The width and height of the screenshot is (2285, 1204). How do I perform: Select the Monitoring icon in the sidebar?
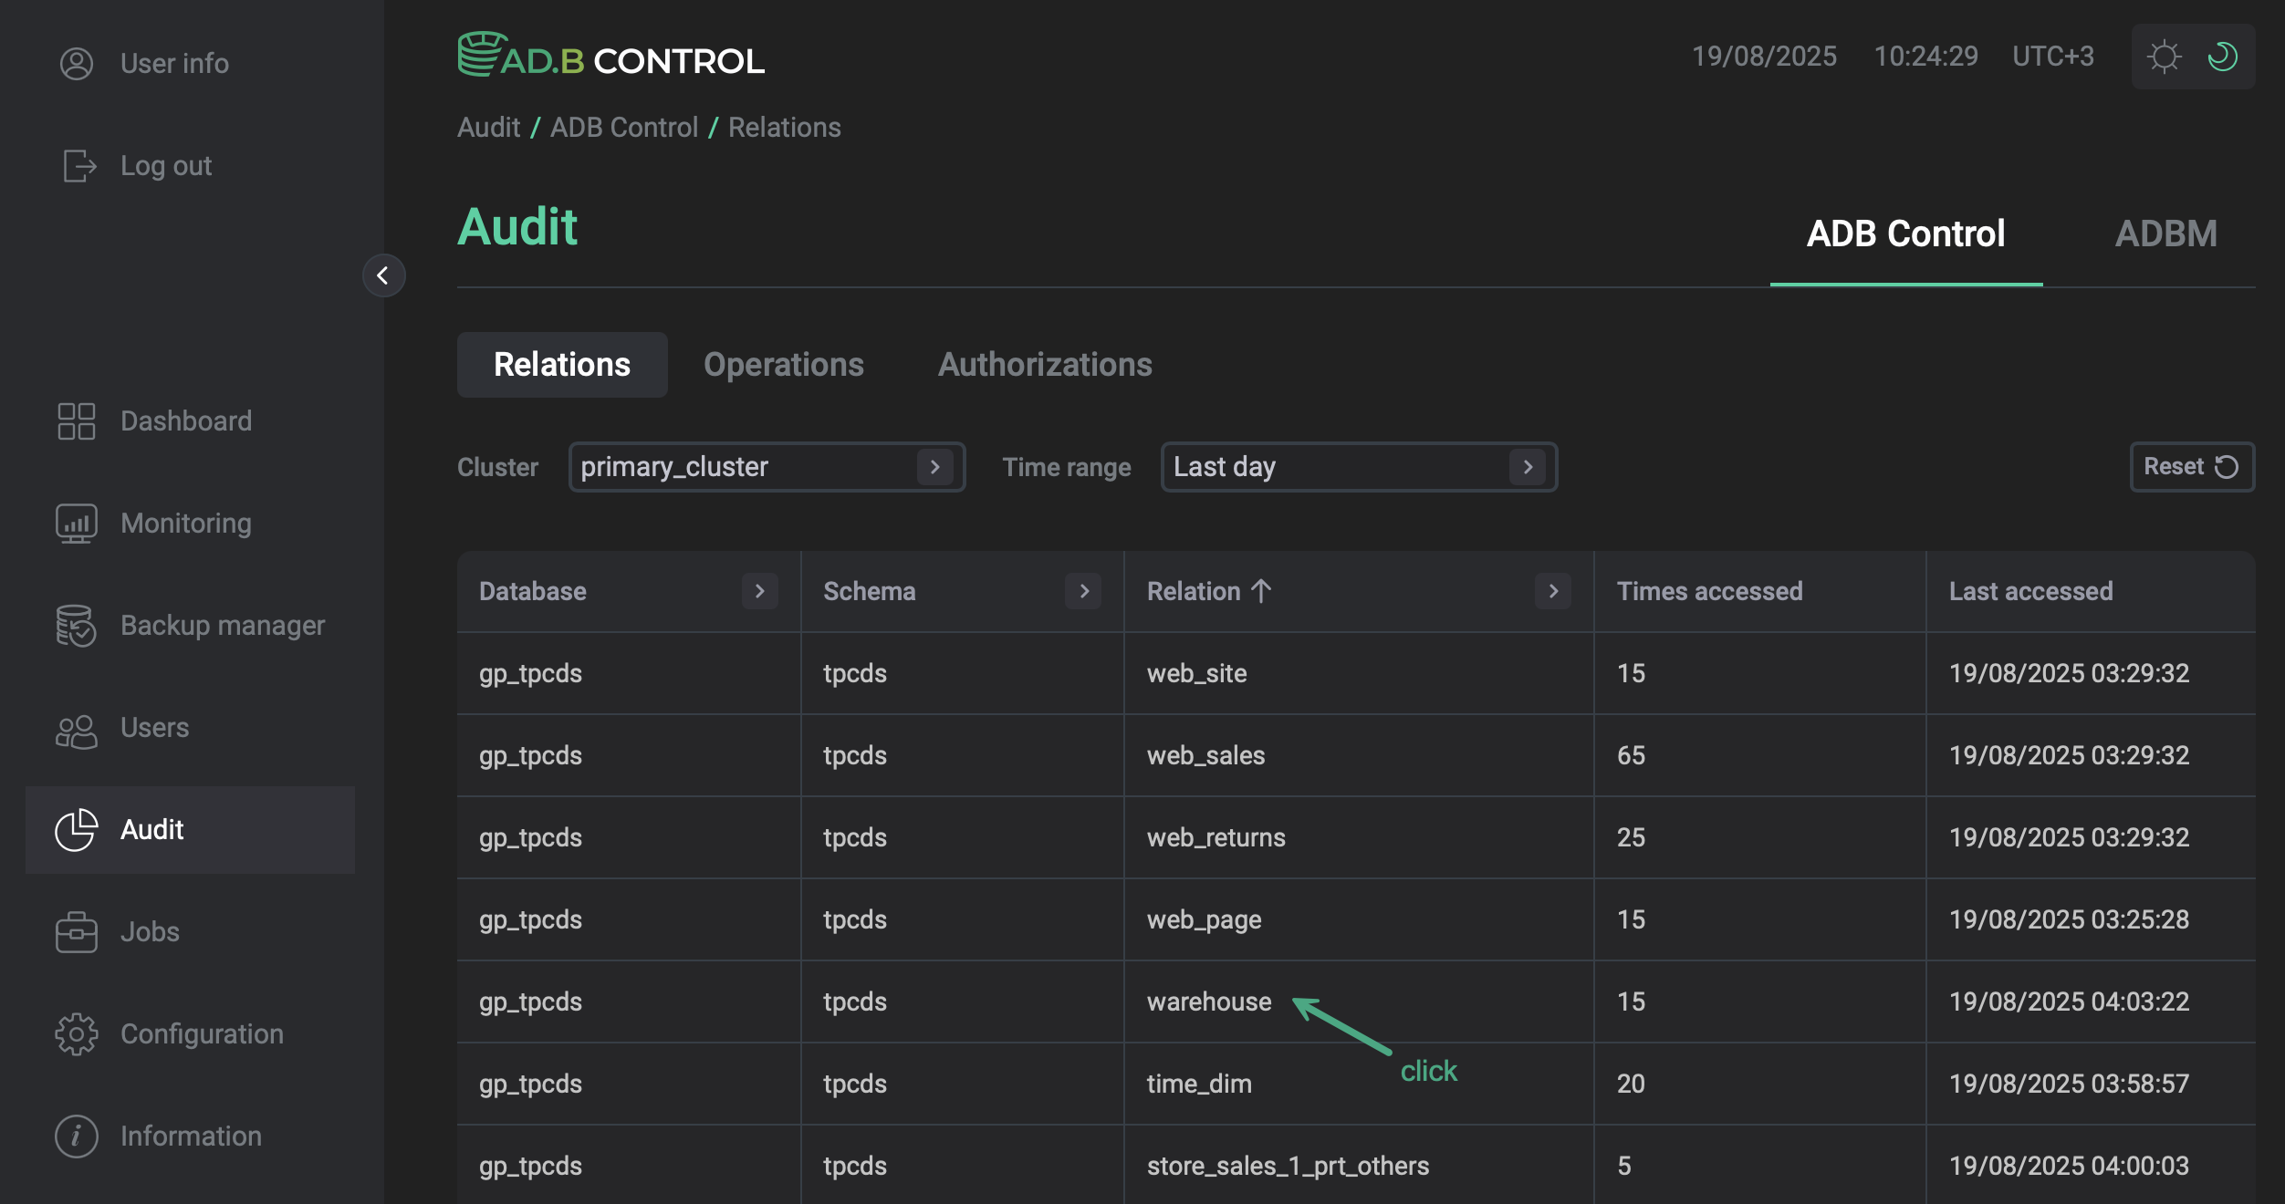click(x=77, y=523)
